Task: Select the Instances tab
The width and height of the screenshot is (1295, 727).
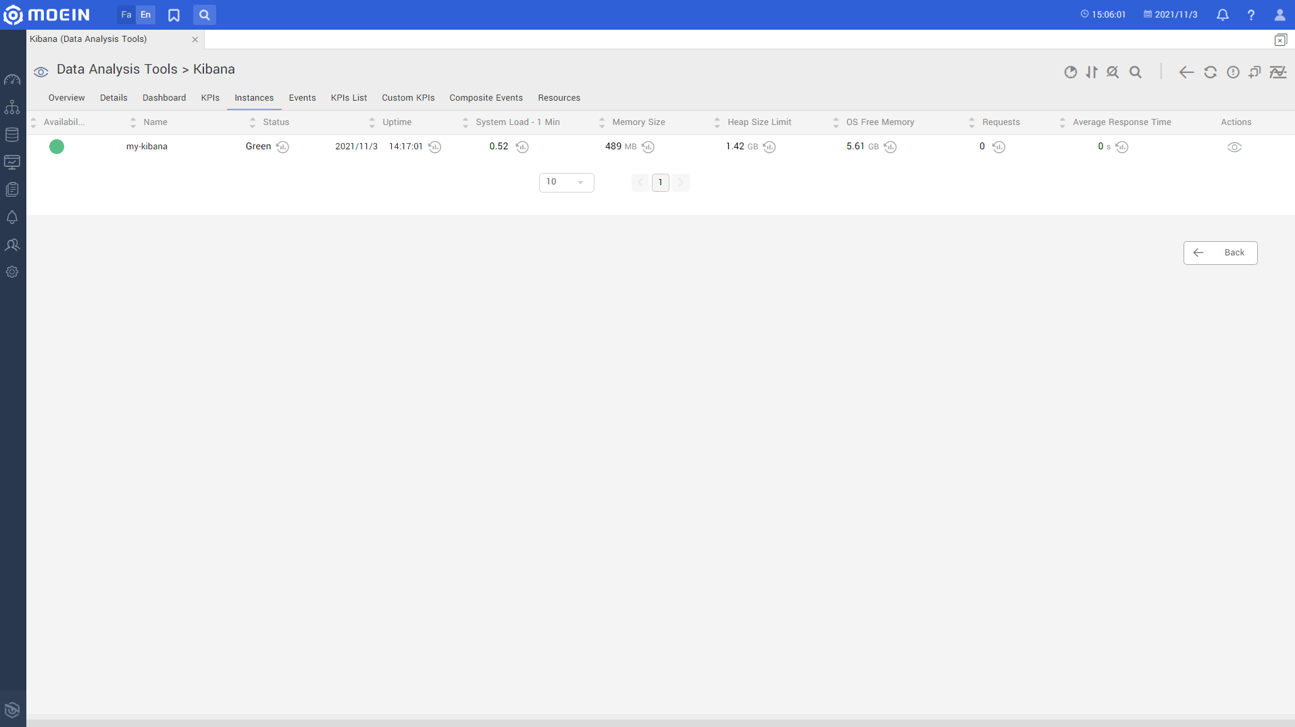Action: (x=254, y=98)
